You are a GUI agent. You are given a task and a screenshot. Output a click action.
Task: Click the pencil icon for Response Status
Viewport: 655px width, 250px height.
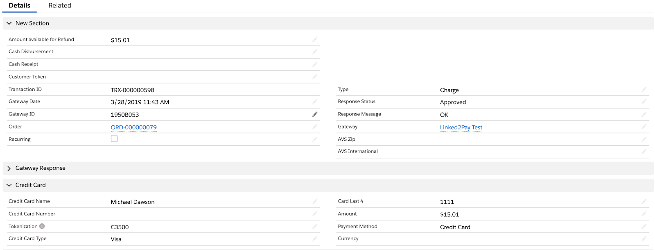pos(644,102)
